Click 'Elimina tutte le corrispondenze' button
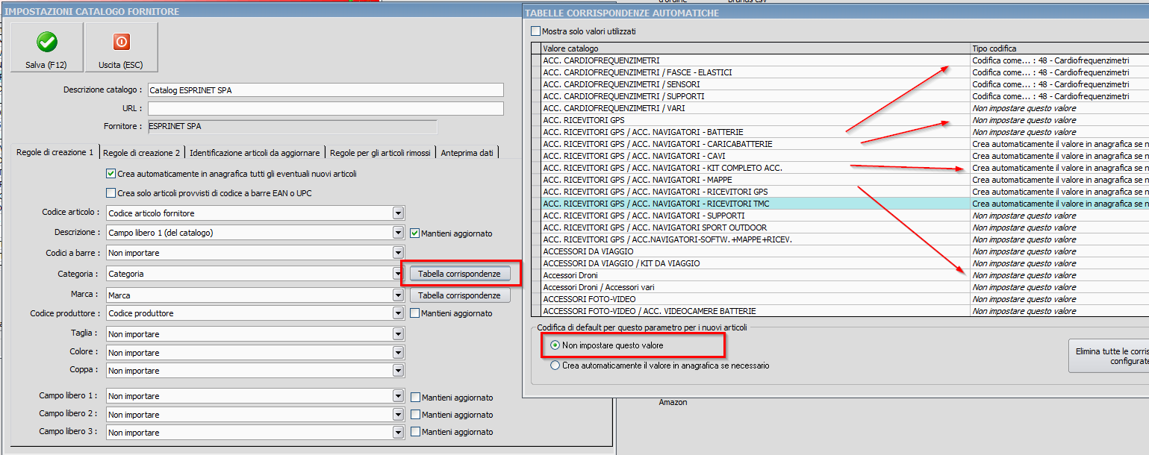 [1109, 356]
